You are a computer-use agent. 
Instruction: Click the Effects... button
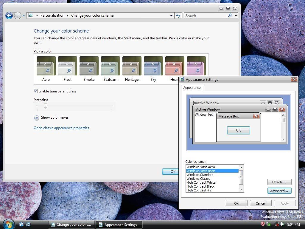279,182
